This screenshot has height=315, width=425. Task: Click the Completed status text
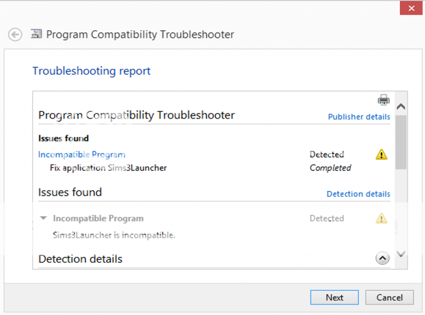(x=330, y=168)
